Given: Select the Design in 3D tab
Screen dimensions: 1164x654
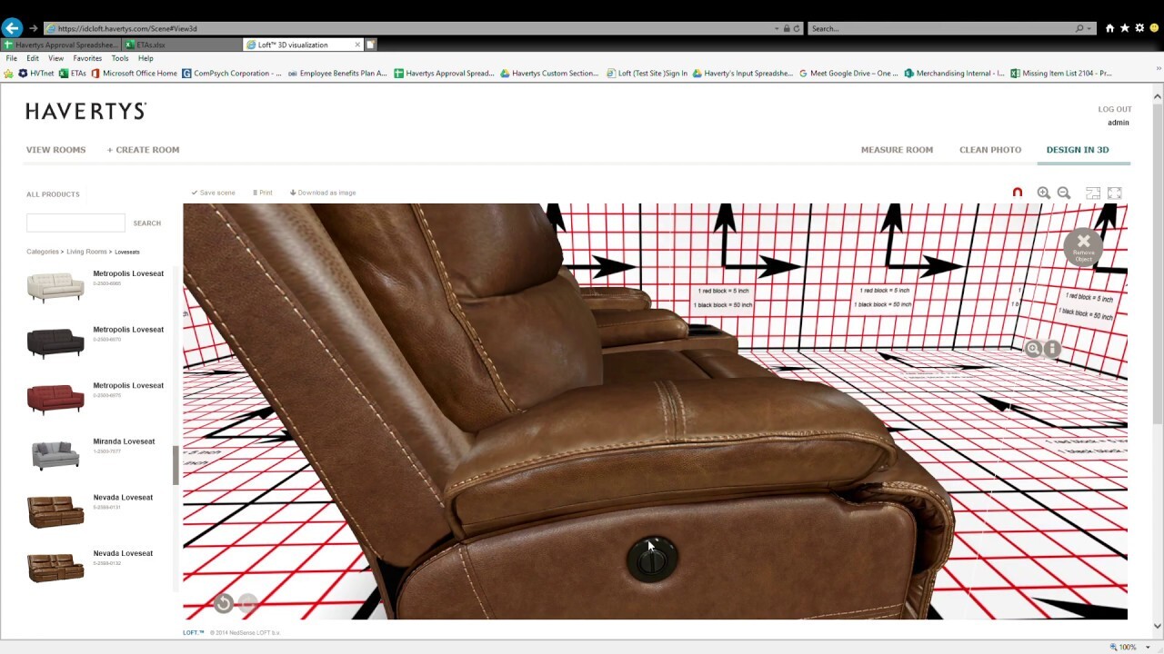Looking at the screenshot, I should click(1078, 150).
